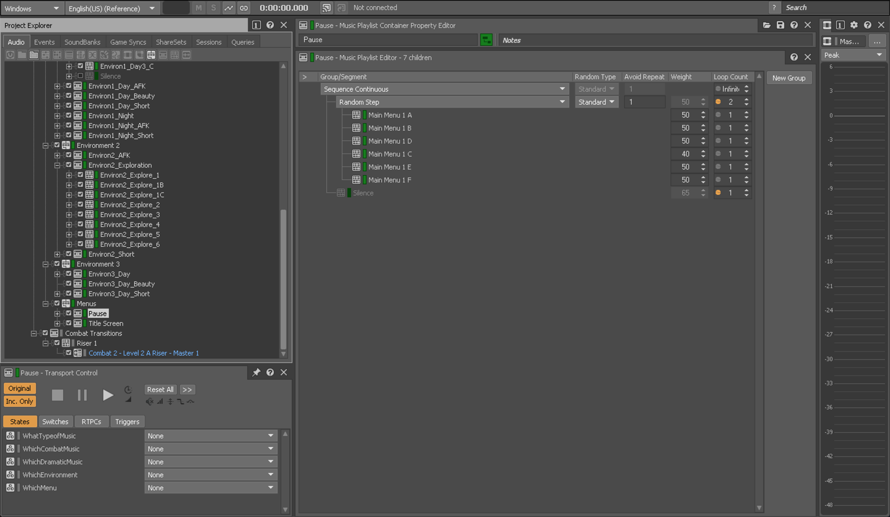Select the Triggers tab in Transport

(x=127, y=421)
